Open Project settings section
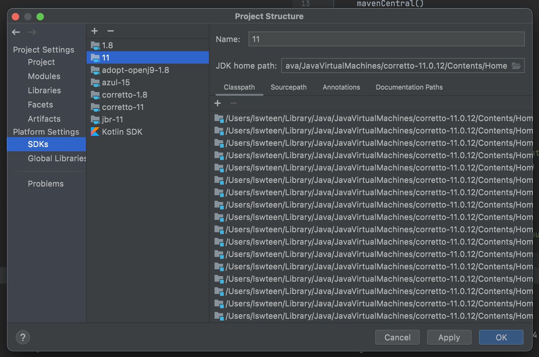Screen dimensions: 539x357 point(41,62)
